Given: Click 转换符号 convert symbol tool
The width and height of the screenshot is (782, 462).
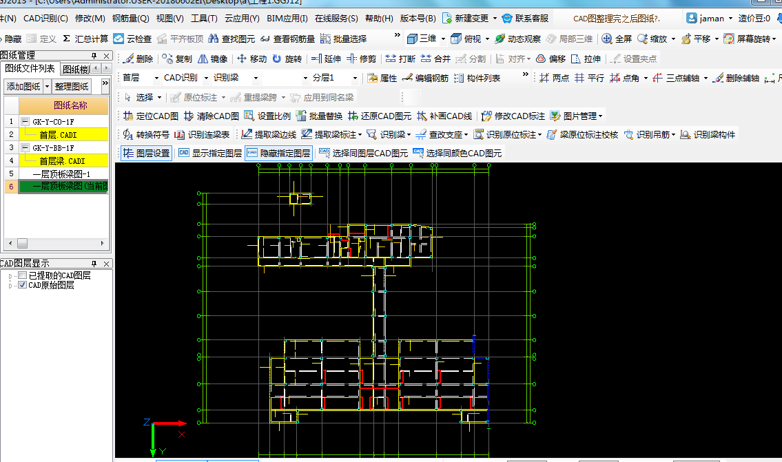Looking at the screenshot, I should click(x=146, y=134).
